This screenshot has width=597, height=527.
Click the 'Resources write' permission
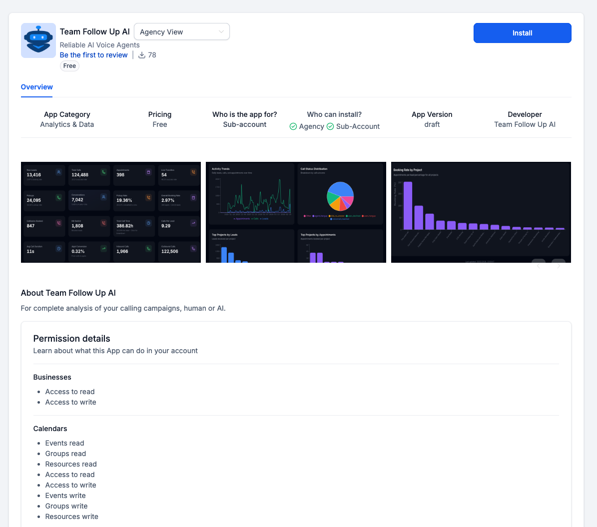click(x=72, y=517)
